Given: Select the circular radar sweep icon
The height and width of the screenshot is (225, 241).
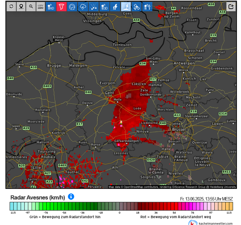Looking at the screenshot, I should point(72,6).
